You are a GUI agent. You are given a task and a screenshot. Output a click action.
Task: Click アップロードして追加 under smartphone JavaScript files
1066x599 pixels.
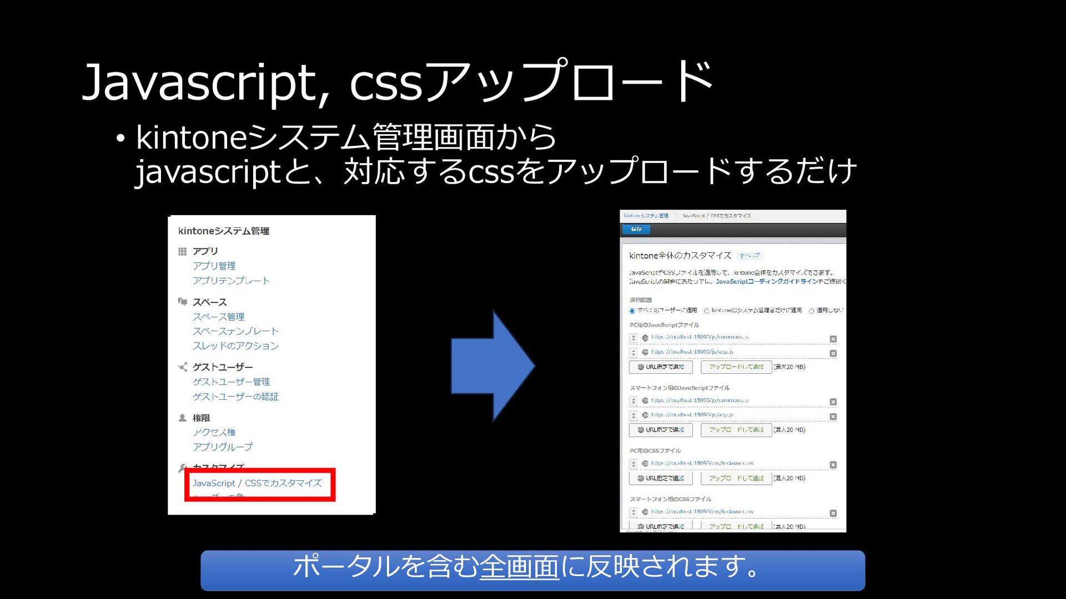(736, 430)
